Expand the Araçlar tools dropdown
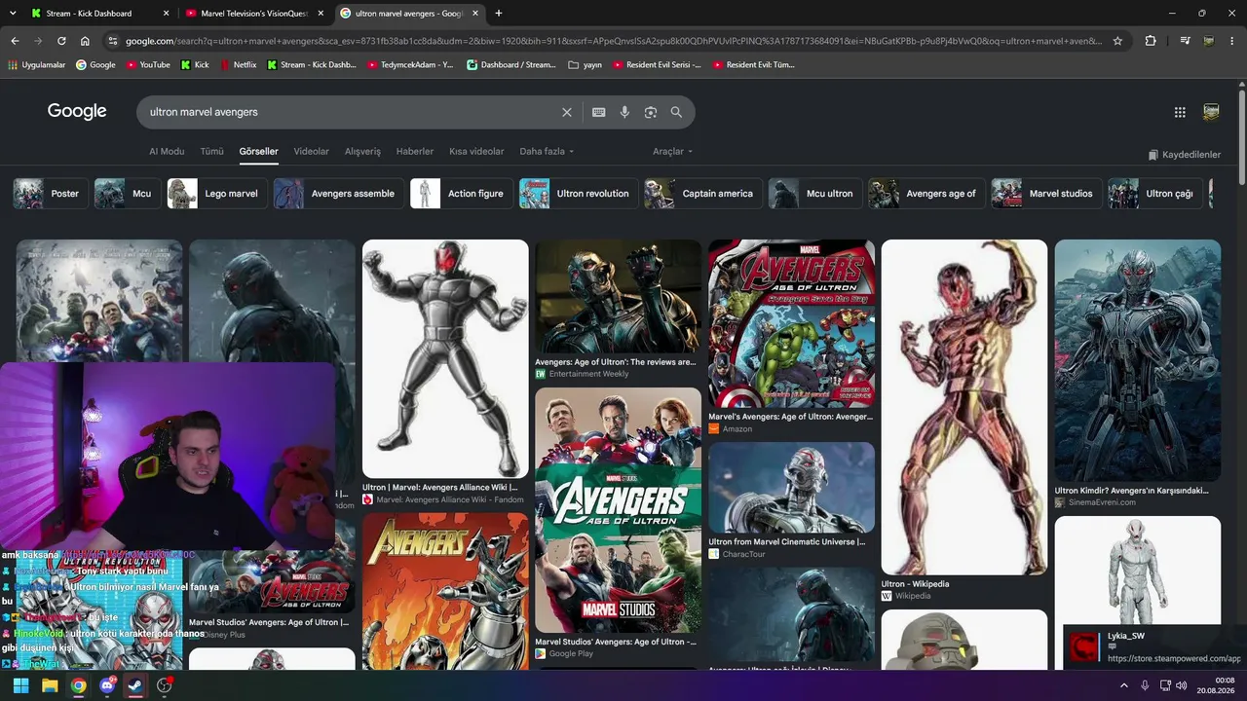This screenshot has height=701, width=1247. click(x=673, y=152)
